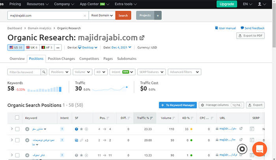Screen dimensions: 276x160
Task: Expand the second keyword row chevron
Action: [12, 140]
